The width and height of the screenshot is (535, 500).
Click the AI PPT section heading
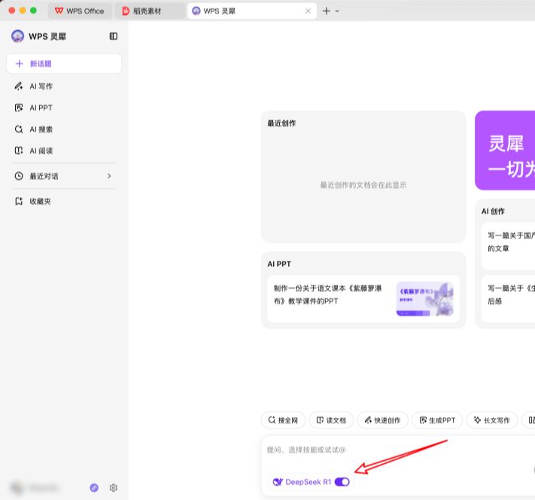(279, 264)
